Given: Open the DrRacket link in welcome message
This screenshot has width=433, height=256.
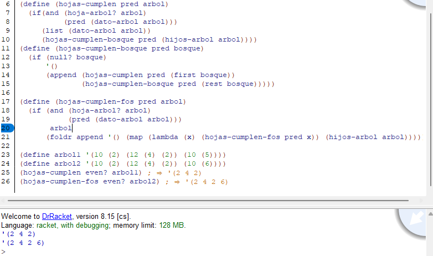Looking at the screenshot, I should click(x=56, y=216).
